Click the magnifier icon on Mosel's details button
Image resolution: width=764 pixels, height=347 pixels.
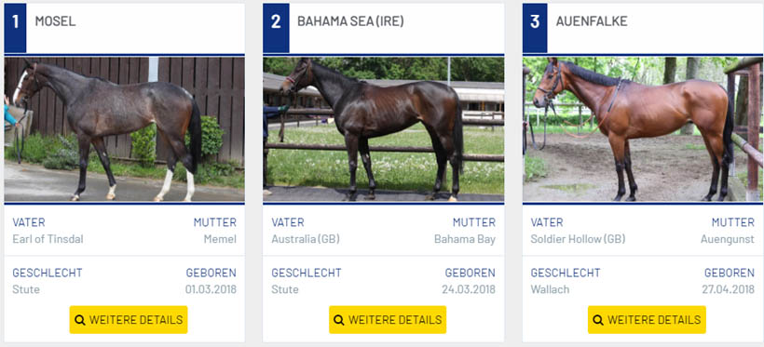point(80,320)
